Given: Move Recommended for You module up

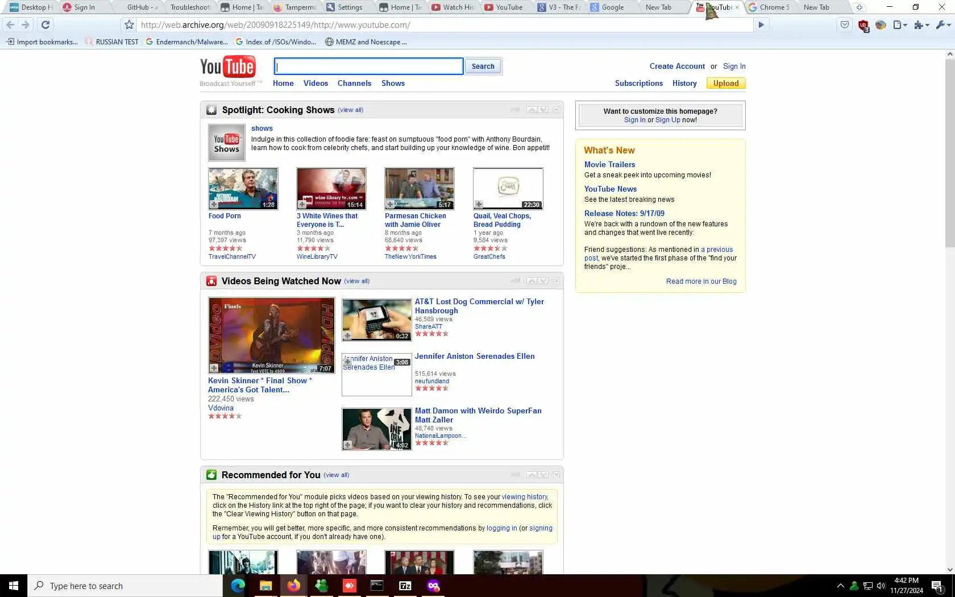Looking at the screenshot, I should click(x=532, y=475).
